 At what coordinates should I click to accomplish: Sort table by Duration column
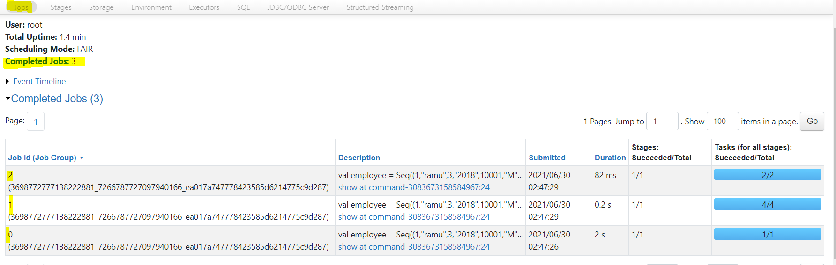click(610, 158)
